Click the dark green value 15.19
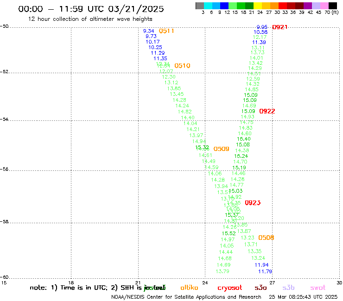Viewport: 343px width, 301px height. coord(239,168)
